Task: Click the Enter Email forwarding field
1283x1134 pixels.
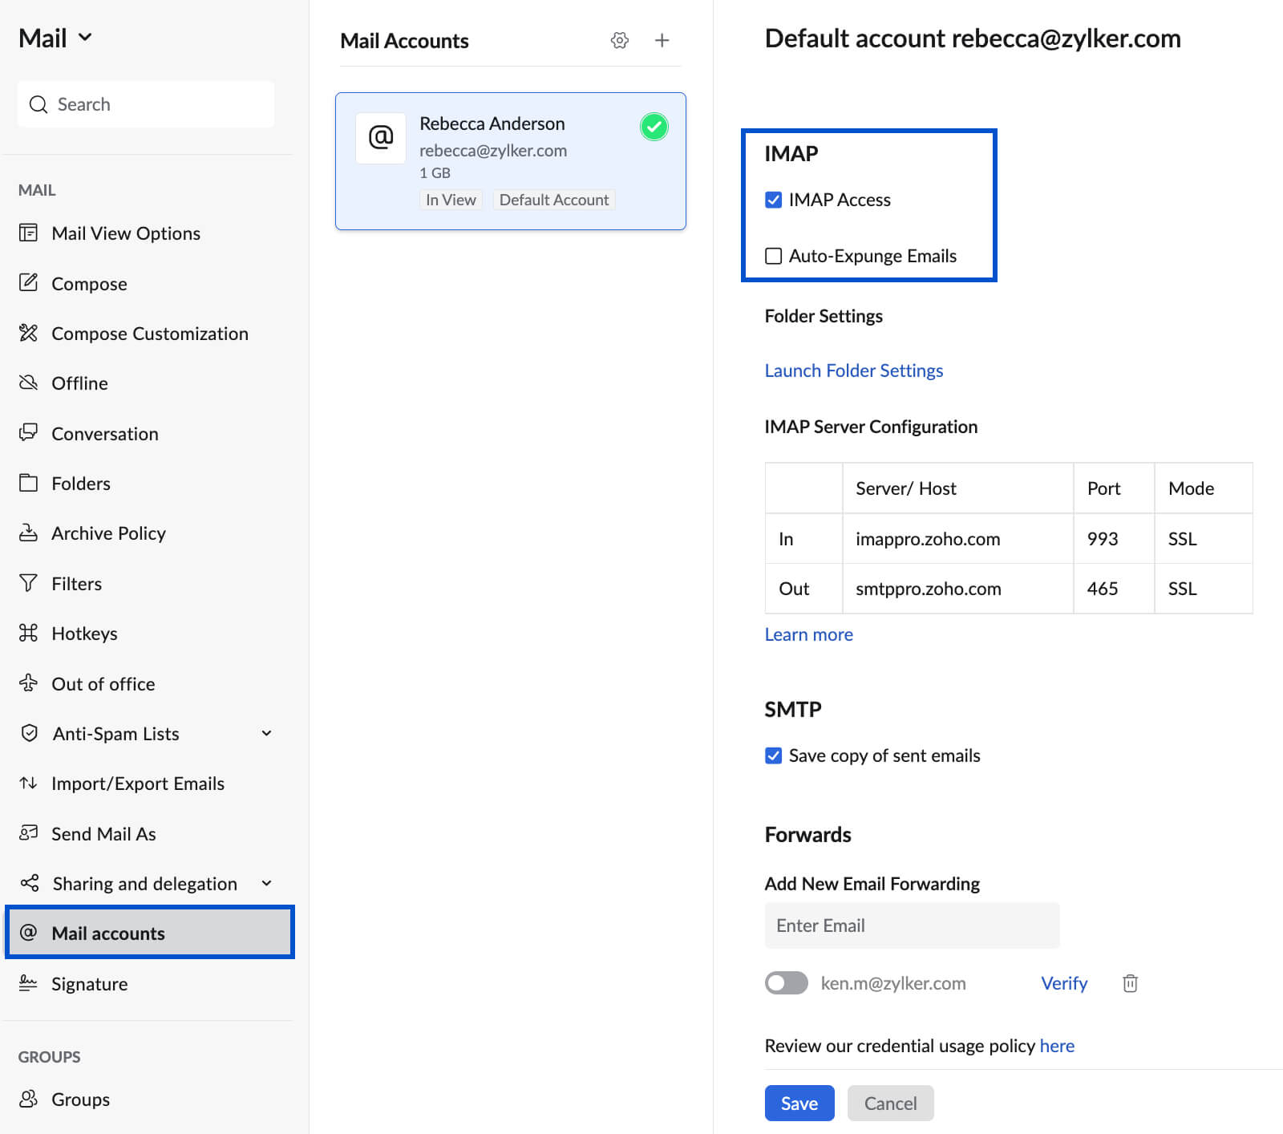Action: 912,925
